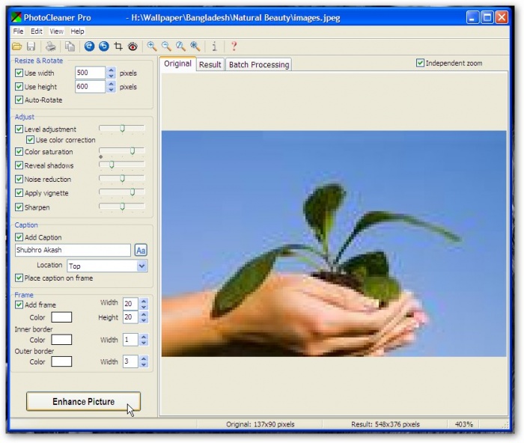Pick the Inner border color swatch
Viewport: 524px width, 443px height.
tap(61, 340)
